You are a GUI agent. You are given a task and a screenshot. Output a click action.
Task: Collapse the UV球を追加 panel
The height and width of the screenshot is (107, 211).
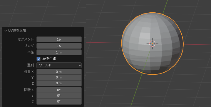[6, 31]
